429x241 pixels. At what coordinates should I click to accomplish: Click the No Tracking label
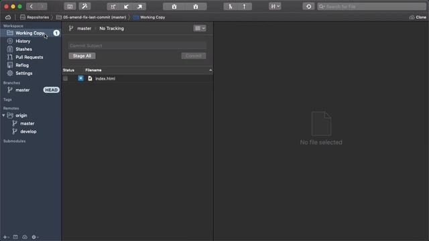click(112, 28)
